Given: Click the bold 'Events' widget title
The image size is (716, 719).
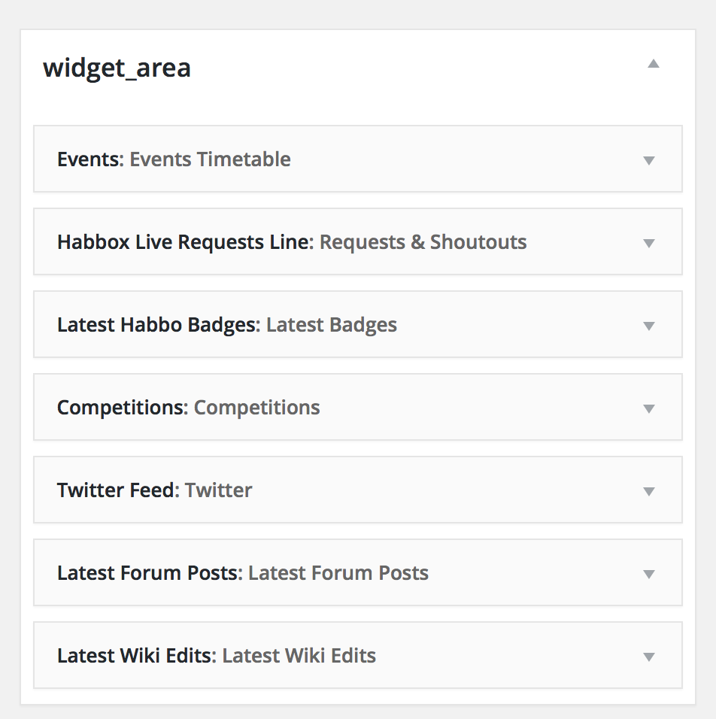Looking at the screenshot, I should pyautogui.click(x=89, y=159).
